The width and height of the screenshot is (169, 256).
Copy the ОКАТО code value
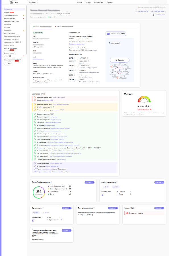(x=89, y=61)
